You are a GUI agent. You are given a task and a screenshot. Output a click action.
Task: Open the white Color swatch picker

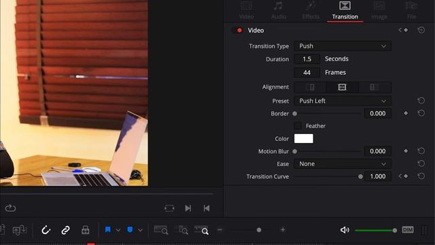(304, 138)
